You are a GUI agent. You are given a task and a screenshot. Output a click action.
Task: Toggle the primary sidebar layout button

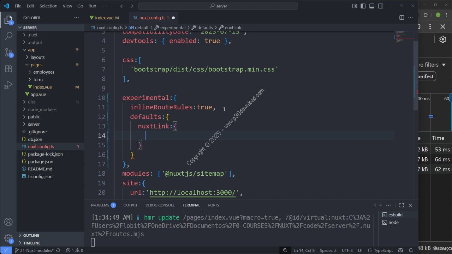[x=363, y=6]
